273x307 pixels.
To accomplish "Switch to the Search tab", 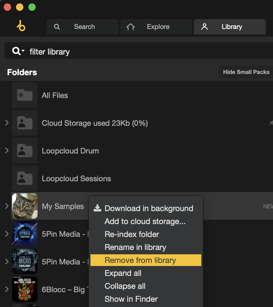I will (x=82, y=27).
